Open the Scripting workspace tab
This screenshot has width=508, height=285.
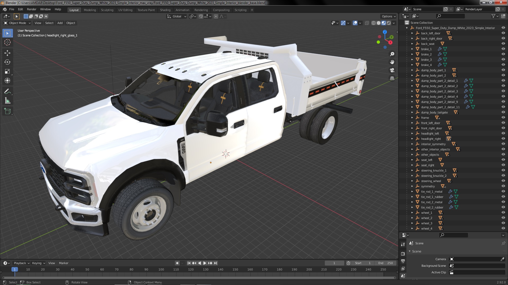tap(240, 10)
